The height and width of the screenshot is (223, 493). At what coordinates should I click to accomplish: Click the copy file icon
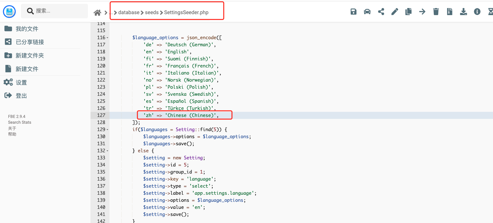[x=408, y=12]
